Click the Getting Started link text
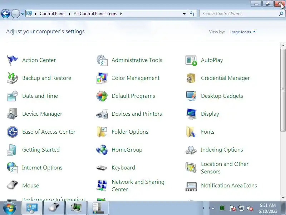 point(41,150)
